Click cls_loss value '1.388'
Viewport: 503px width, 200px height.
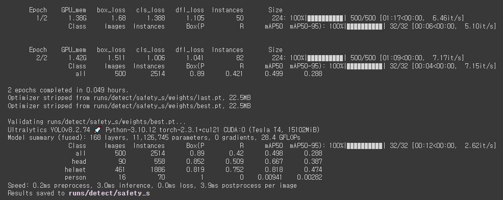click(156, 18)
